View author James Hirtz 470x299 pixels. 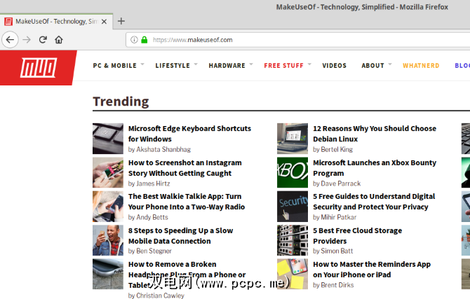click(153, 183)
